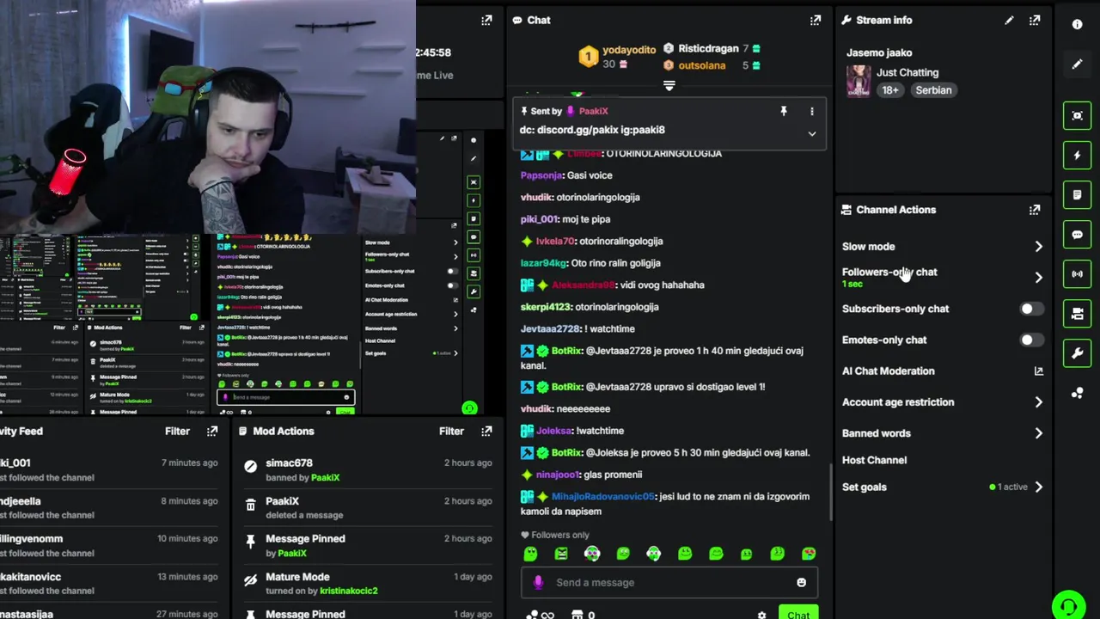Open chat settings gear icon

(x=761, y=615)
